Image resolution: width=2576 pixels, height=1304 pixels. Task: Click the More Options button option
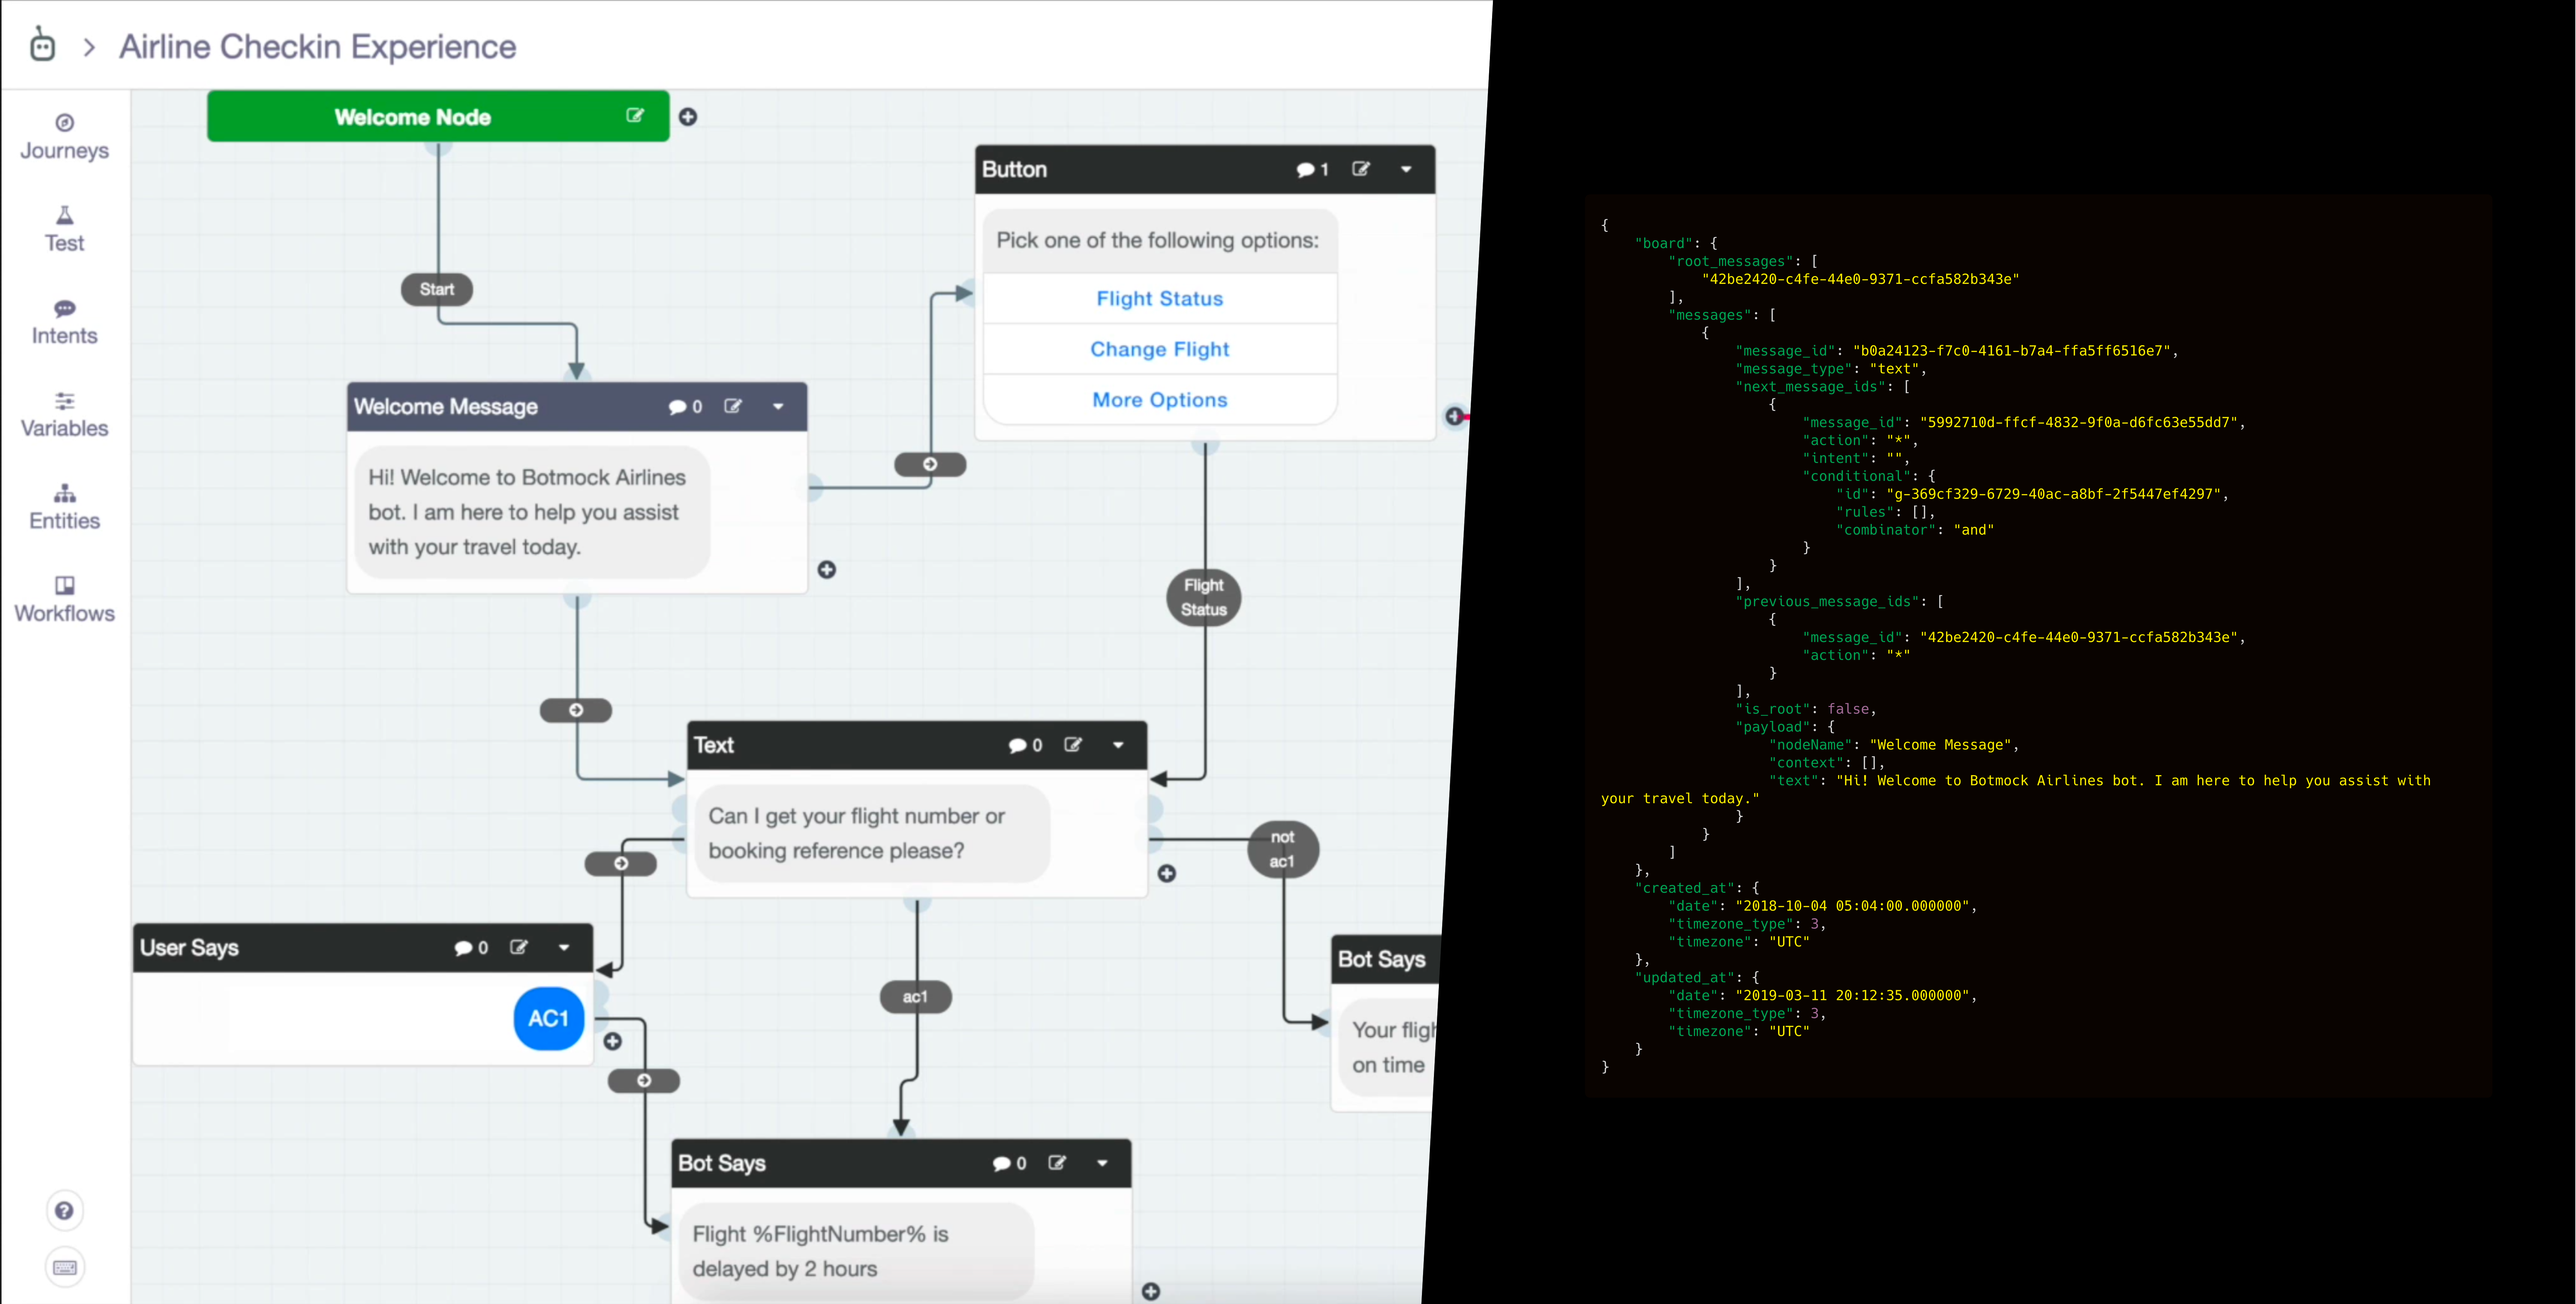pyautogui.click(x=1159, y=400)
